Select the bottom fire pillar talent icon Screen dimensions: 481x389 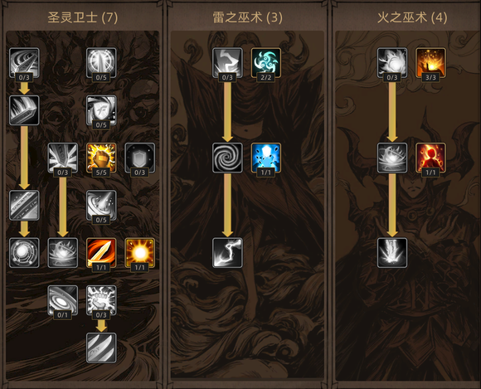click(392, 253)
